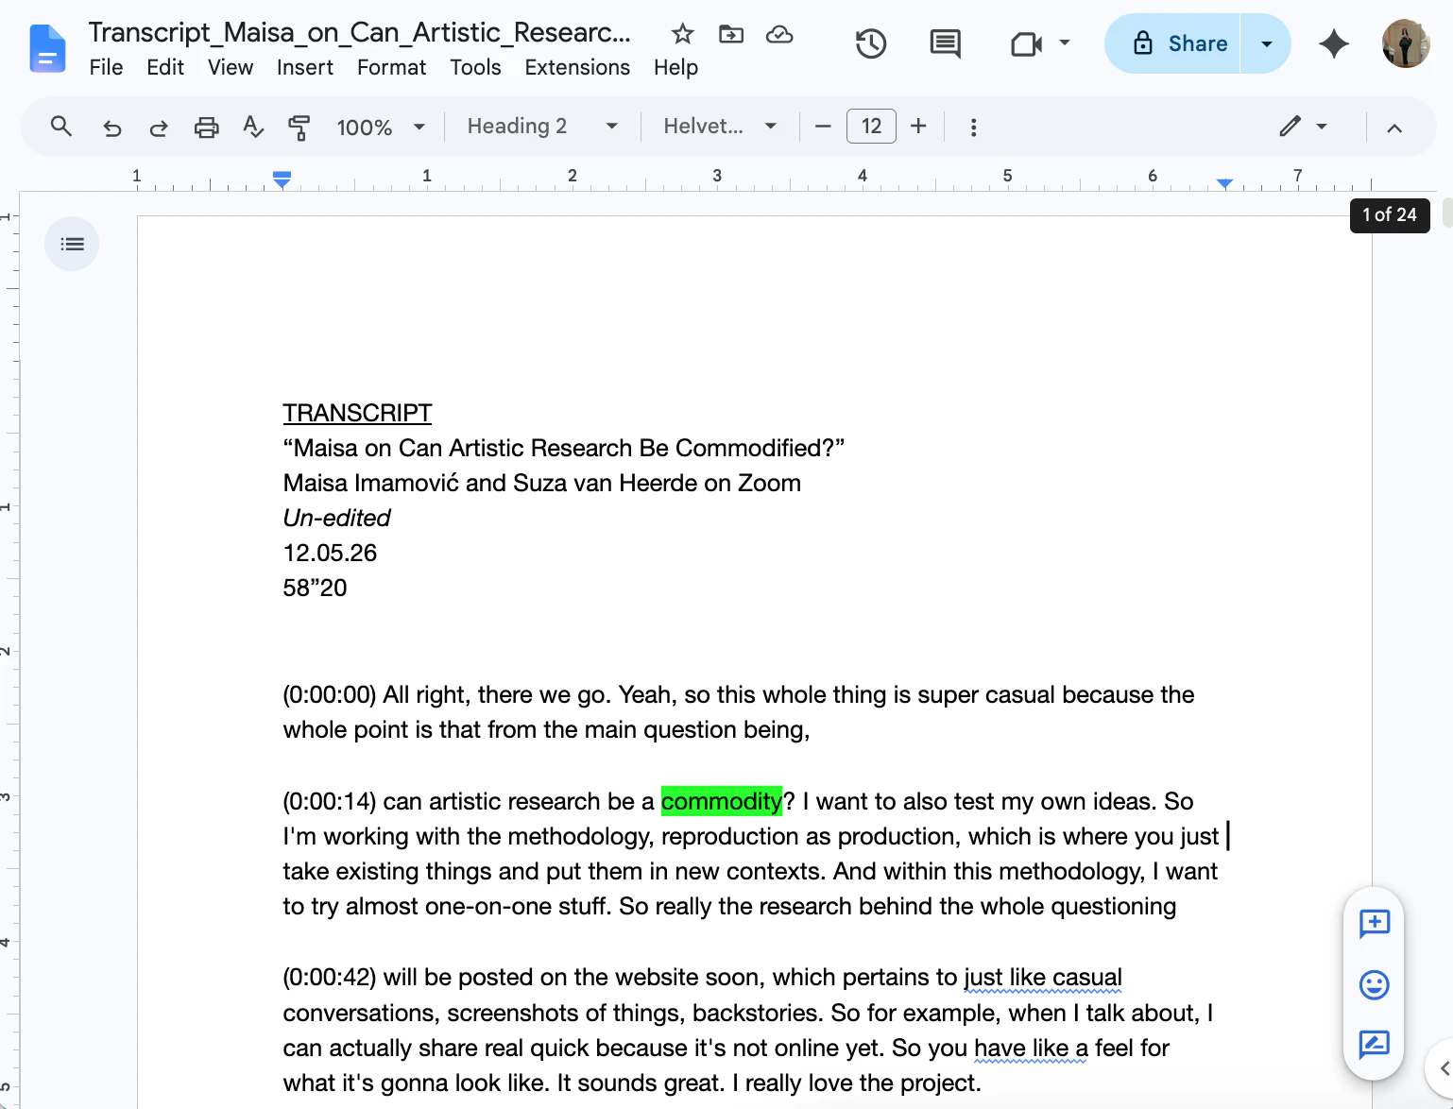Open version history clock icon

[x=871, y=43]
